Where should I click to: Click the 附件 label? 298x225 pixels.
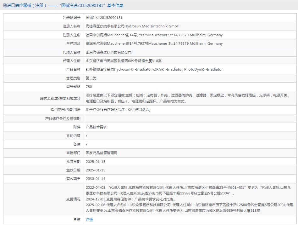[77, 127]
